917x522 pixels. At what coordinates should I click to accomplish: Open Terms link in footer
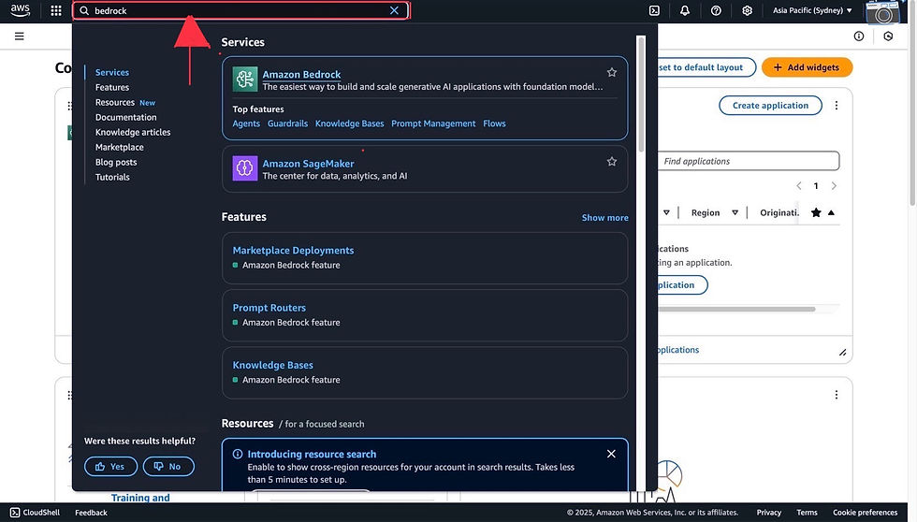click(807, 513)
